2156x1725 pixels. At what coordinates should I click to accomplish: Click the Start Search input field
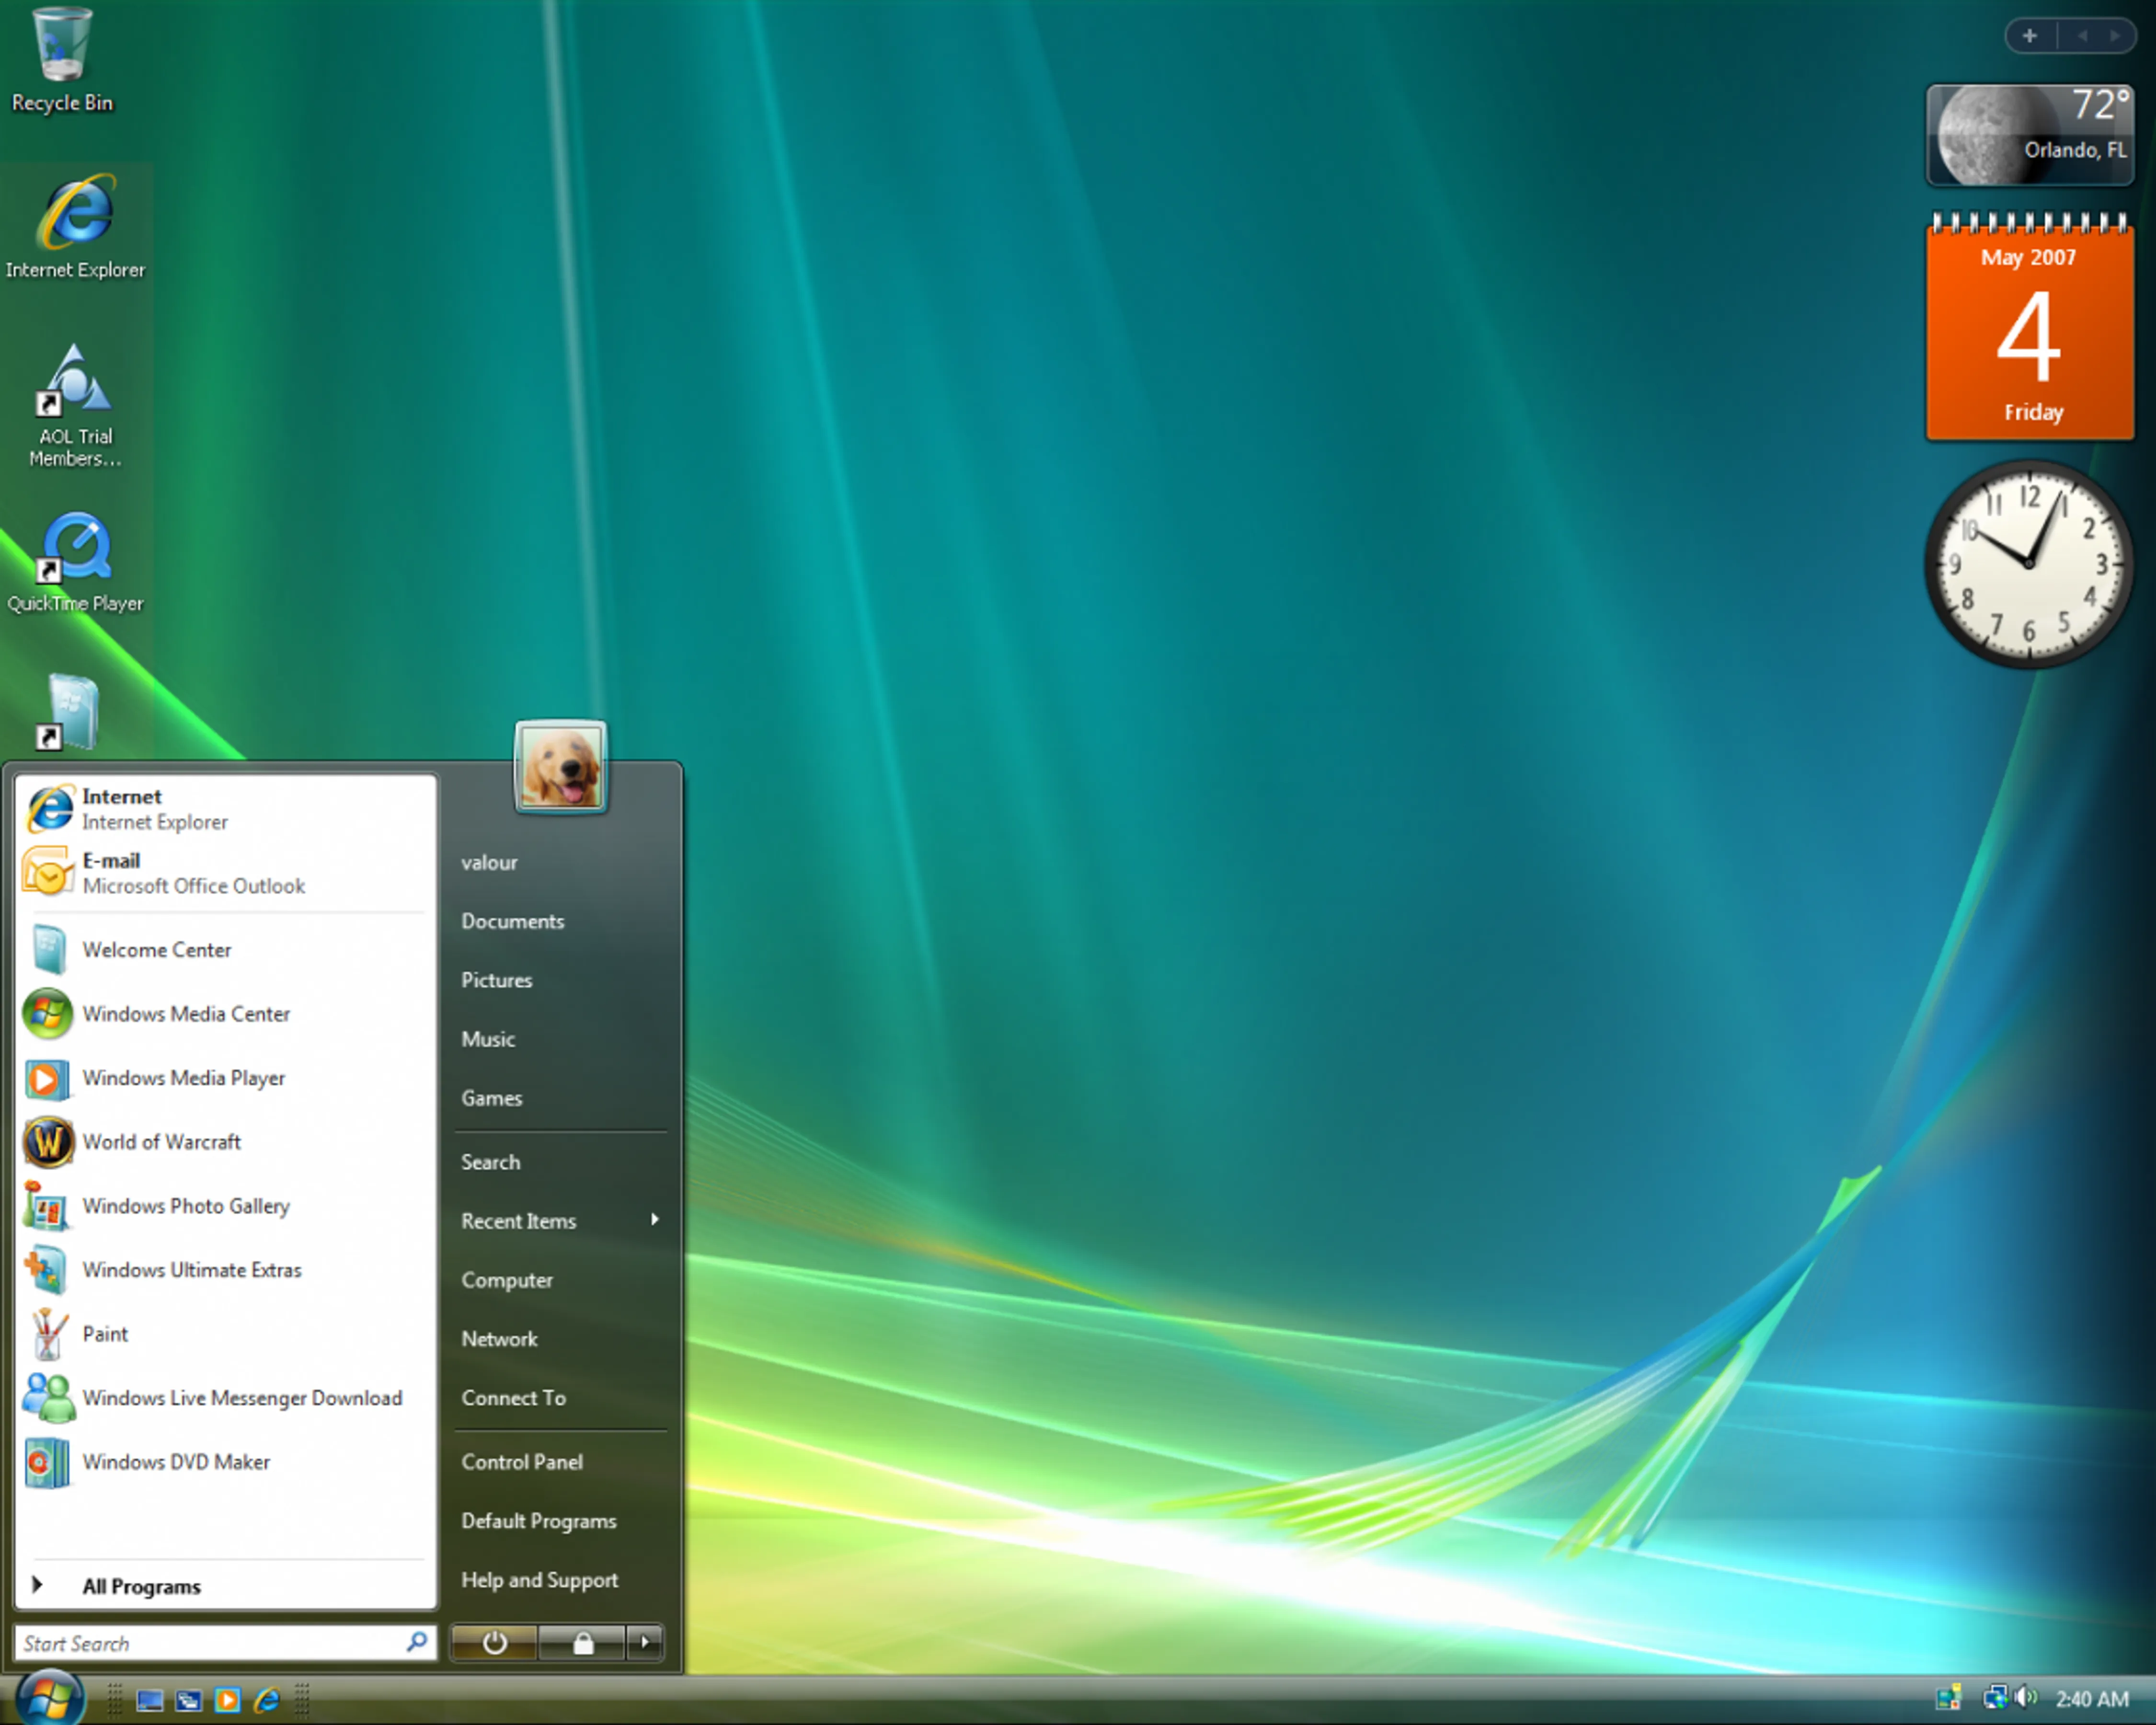point(210,1643)
